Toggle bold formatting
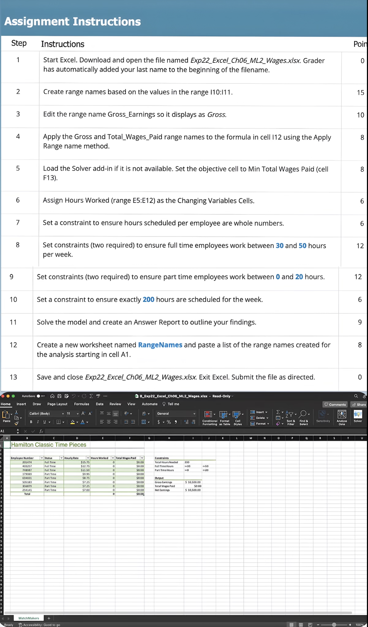The image size is (368, 627). [x=31, y=422]
